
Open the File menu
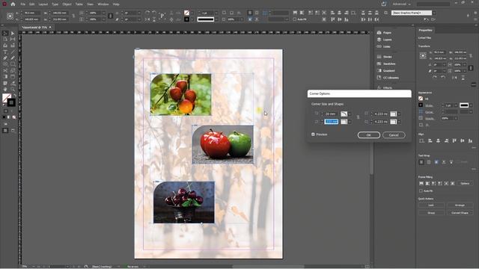point(23,4)
